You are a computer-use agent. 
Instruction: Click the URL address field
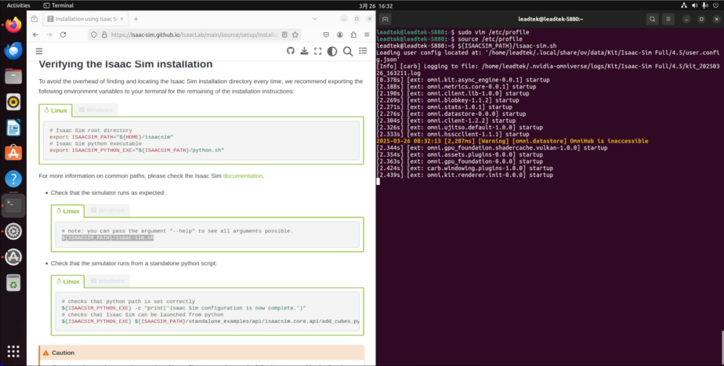[194, 35]
